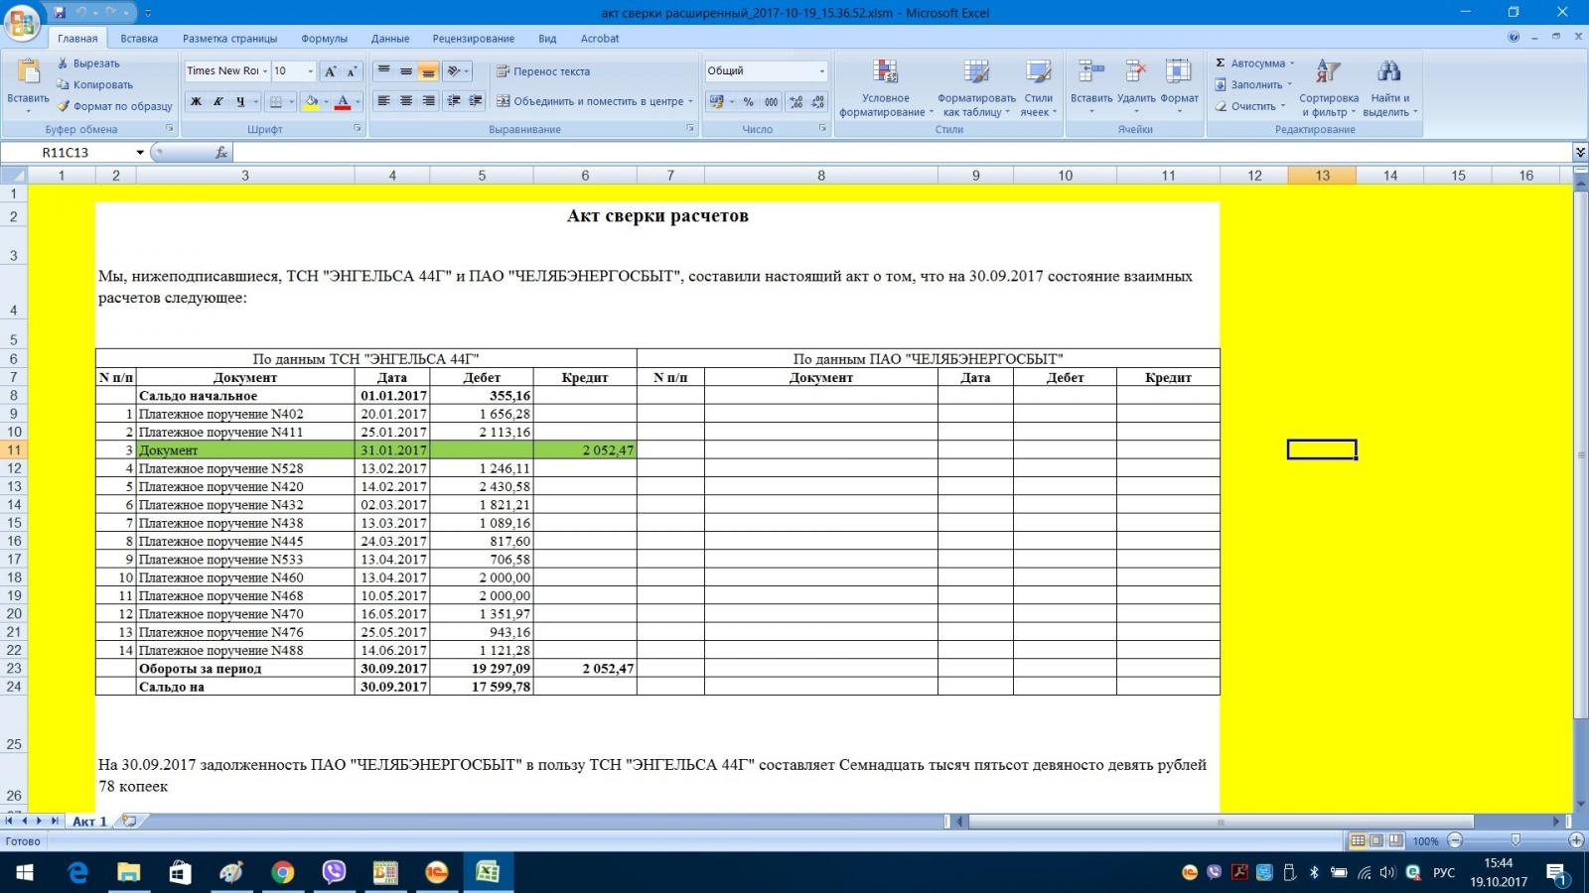The height and width of the screenshot is (893, 1589).
Task: Click the zoom slider in status bar
Action: coord(1515,840)
